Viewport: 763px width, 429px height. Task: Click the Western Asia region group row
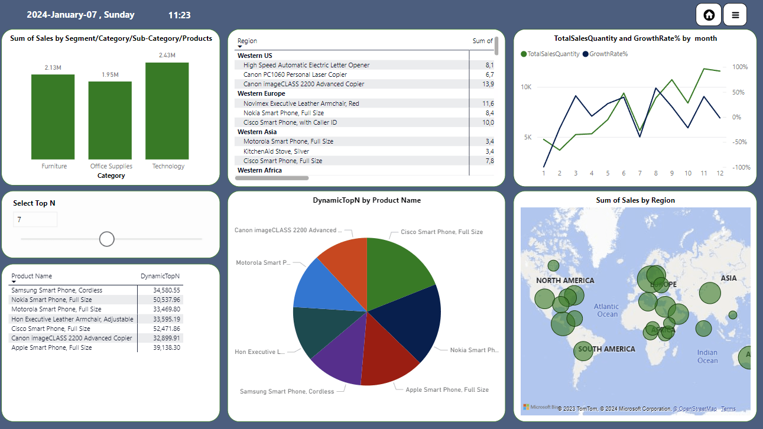coord(257,132)
